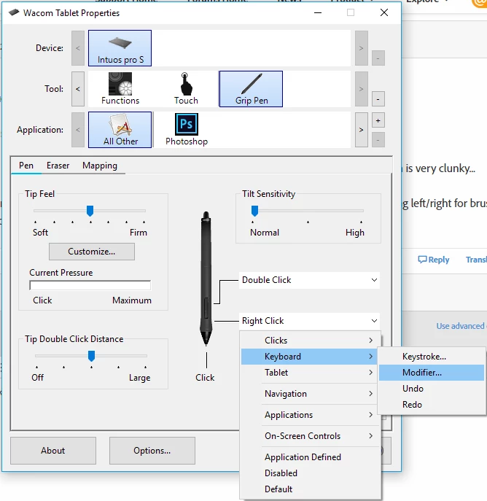Expand the Clicks submenu
This screenshot has width=487, height=501.
[310, 341]
